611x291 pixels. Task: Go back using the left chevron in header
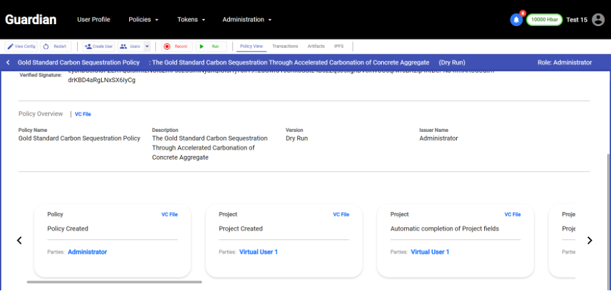tap(8, 63)
